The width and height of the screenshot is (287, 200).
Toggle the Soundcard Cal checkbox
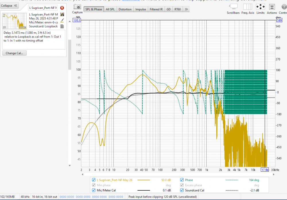pos(182,190)
